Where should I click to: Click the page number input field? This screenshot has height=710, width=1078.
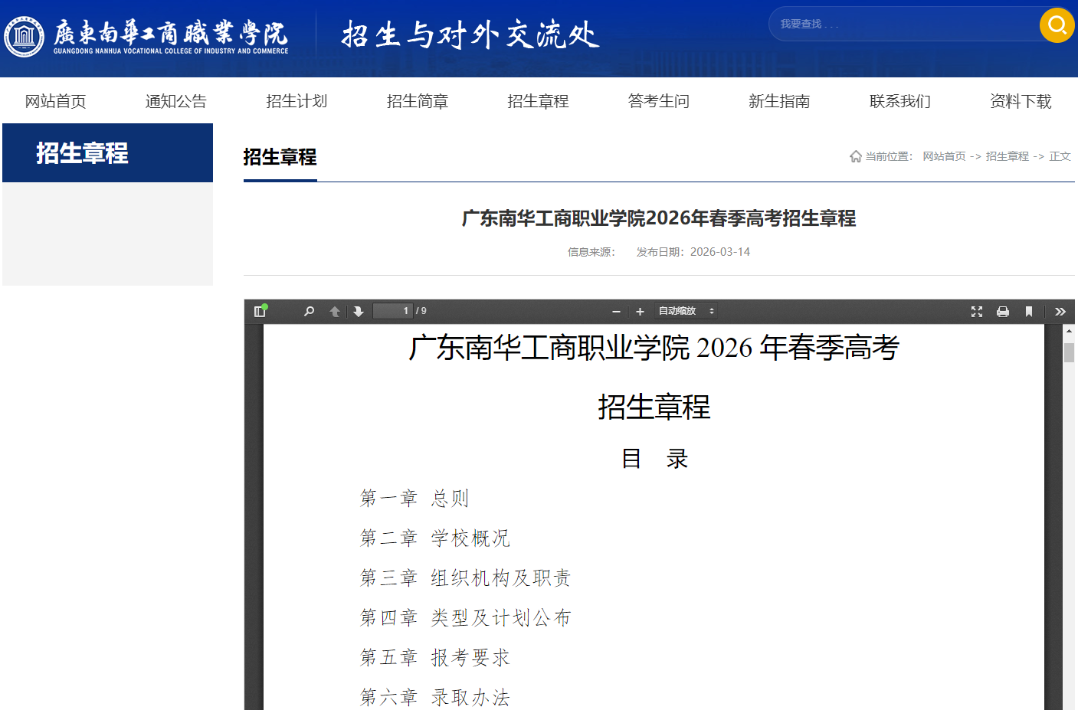(x=393, y=311)
